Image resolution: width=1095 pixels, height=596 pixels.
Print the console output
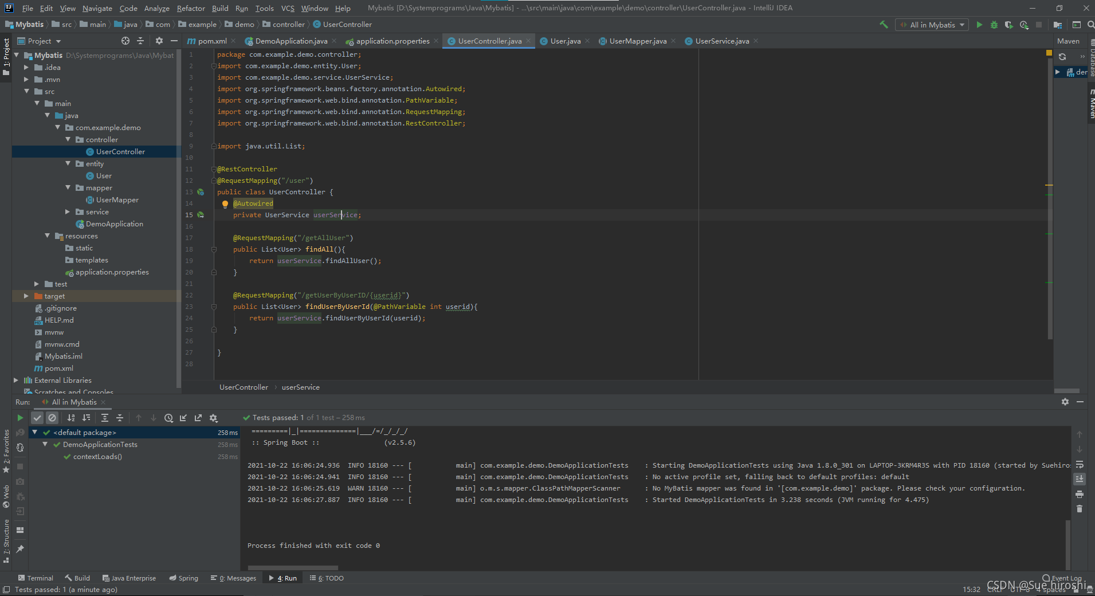[x=1080, y=494]
